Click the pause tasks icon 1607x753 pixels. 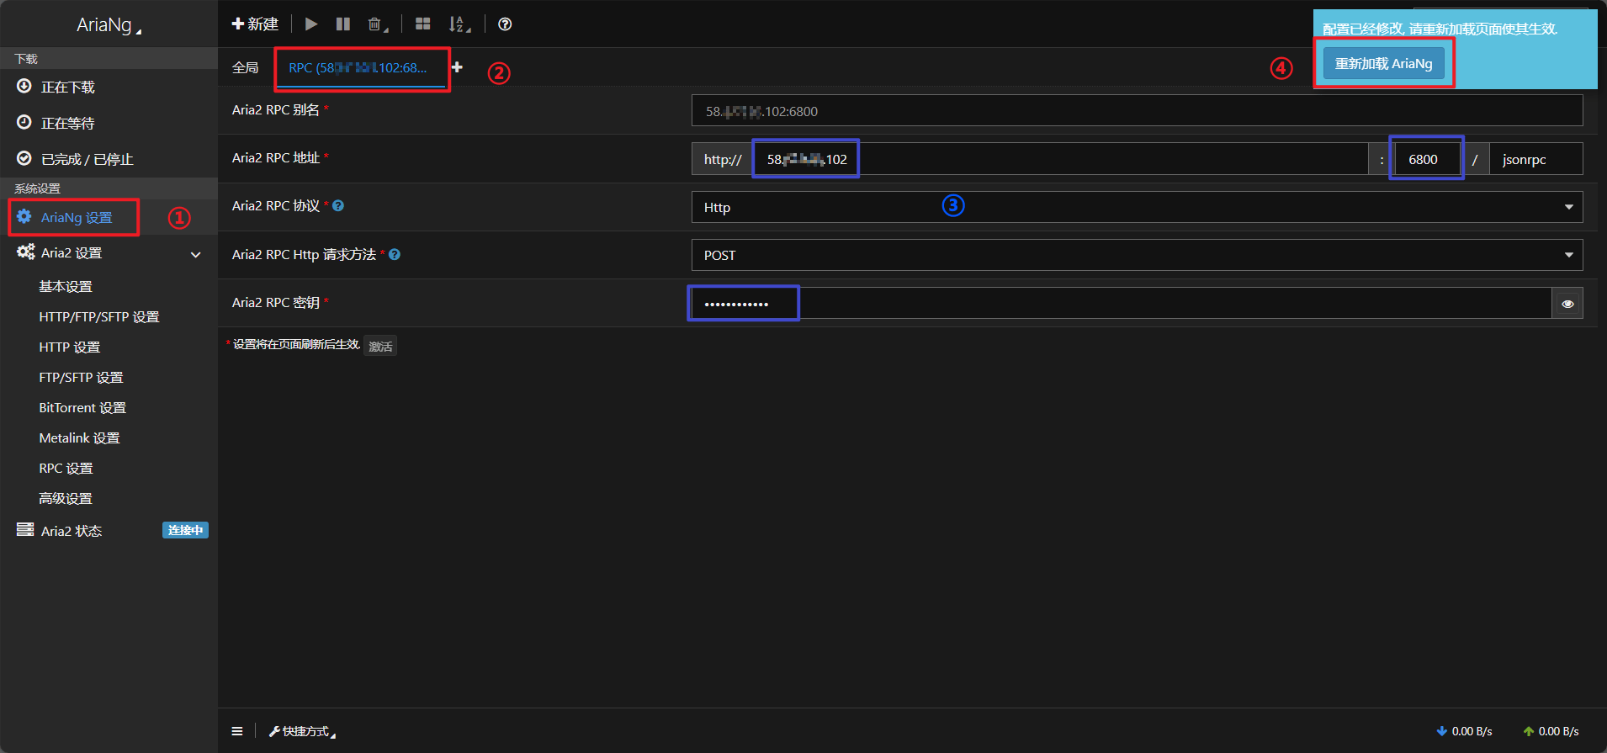click(343, 24)
